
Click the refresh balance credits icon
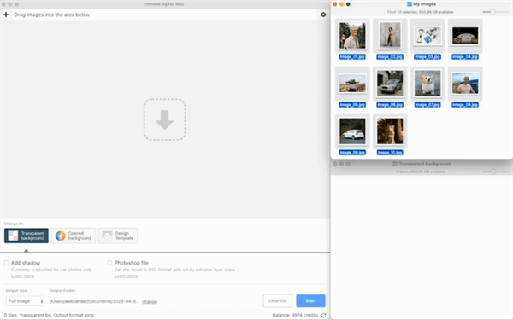pyautogui.click(x=323, y=315)
